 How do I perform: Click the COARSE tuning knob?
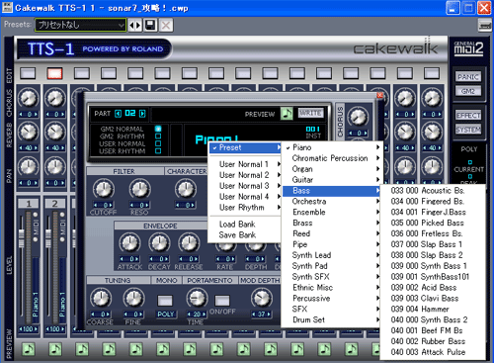[x=101, y=298]
